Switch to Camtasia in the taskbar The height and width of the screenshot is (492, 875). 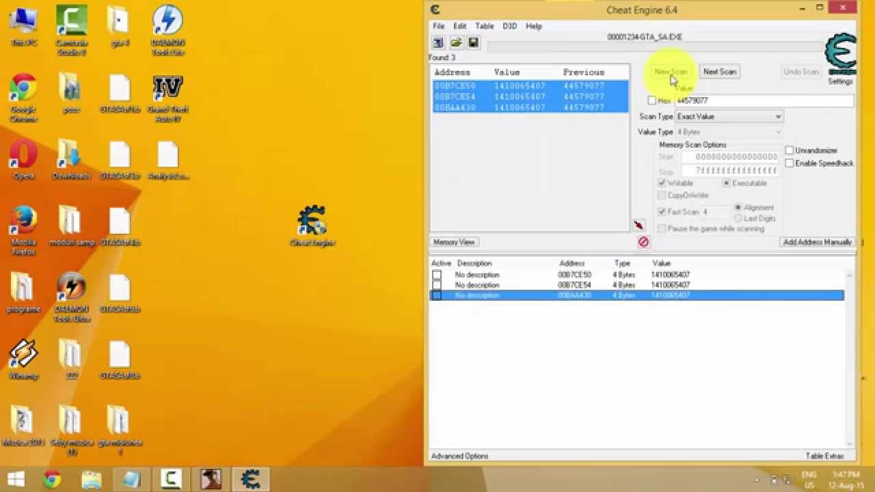click(x=171, y=479)
